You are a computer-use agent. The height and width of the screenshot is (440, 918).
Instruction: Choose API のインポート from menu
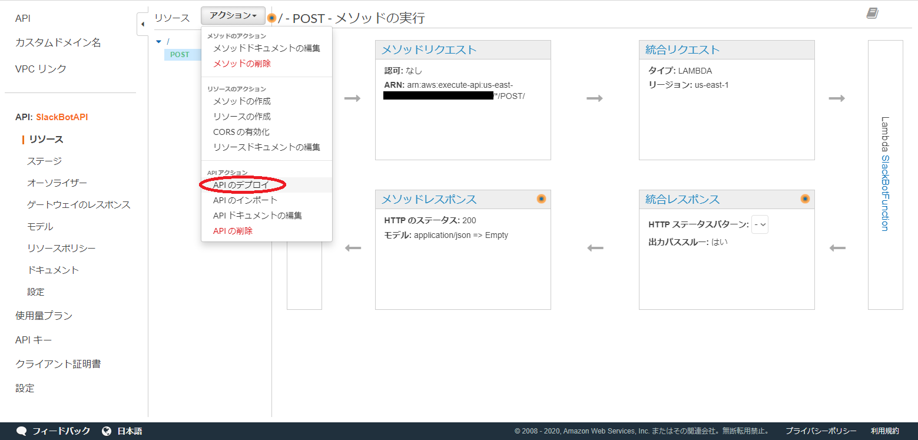point(267,200)
